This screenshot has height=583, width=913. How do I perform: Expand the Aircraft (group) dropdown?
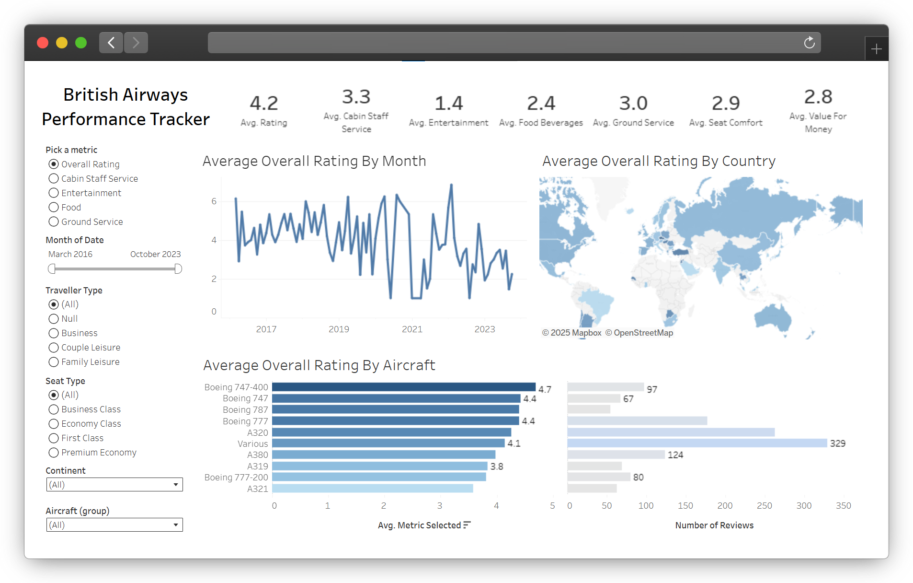tap(114, 525)
